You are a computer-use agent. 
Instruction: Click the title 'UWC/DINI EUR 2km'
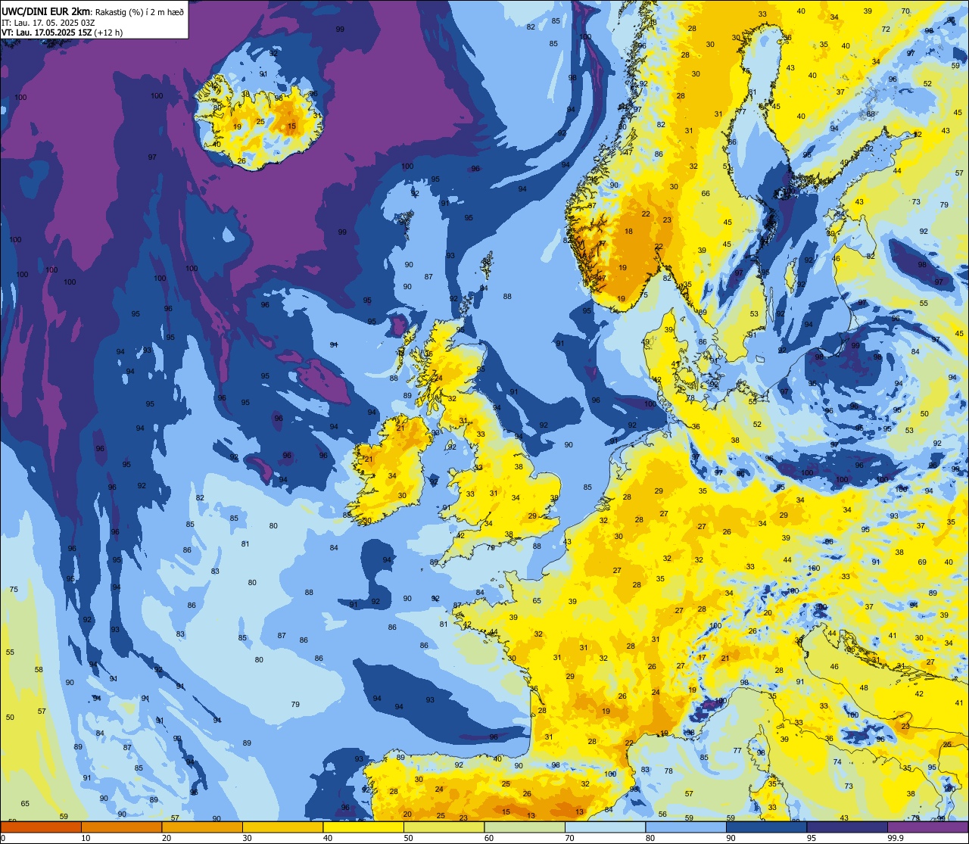pyautogui.click(x=47, y=11)
